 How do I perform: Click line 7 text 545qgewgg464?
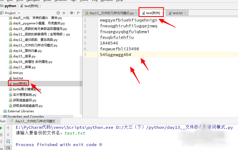click(x=115, y=55)
